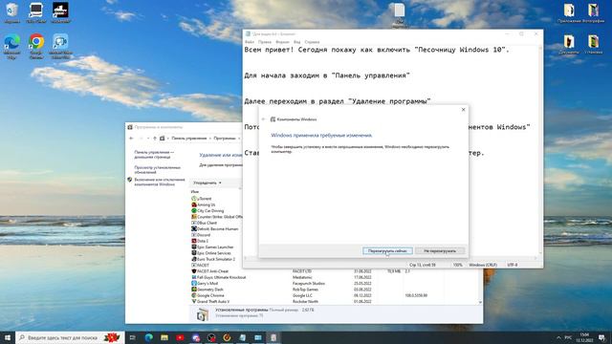Image resolution: width=612 pixels, height=344 pixels.
Task: Click the taskbar clock
Action: tap(584, 337)
